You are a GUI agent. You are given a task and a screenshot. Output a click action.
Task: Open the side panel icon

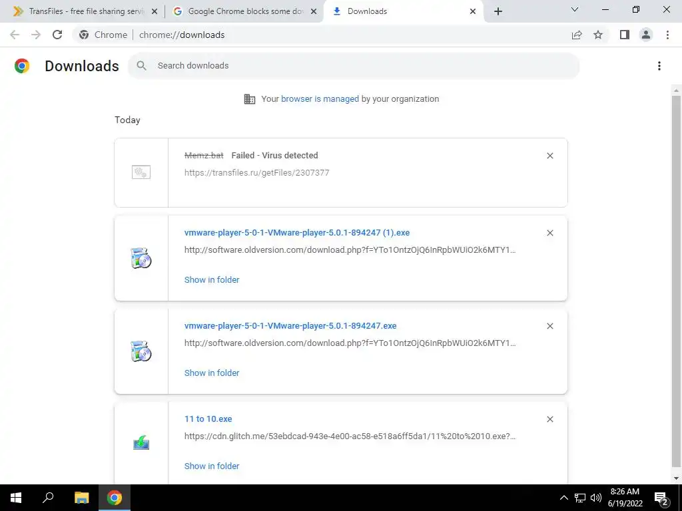pos(625,35)
